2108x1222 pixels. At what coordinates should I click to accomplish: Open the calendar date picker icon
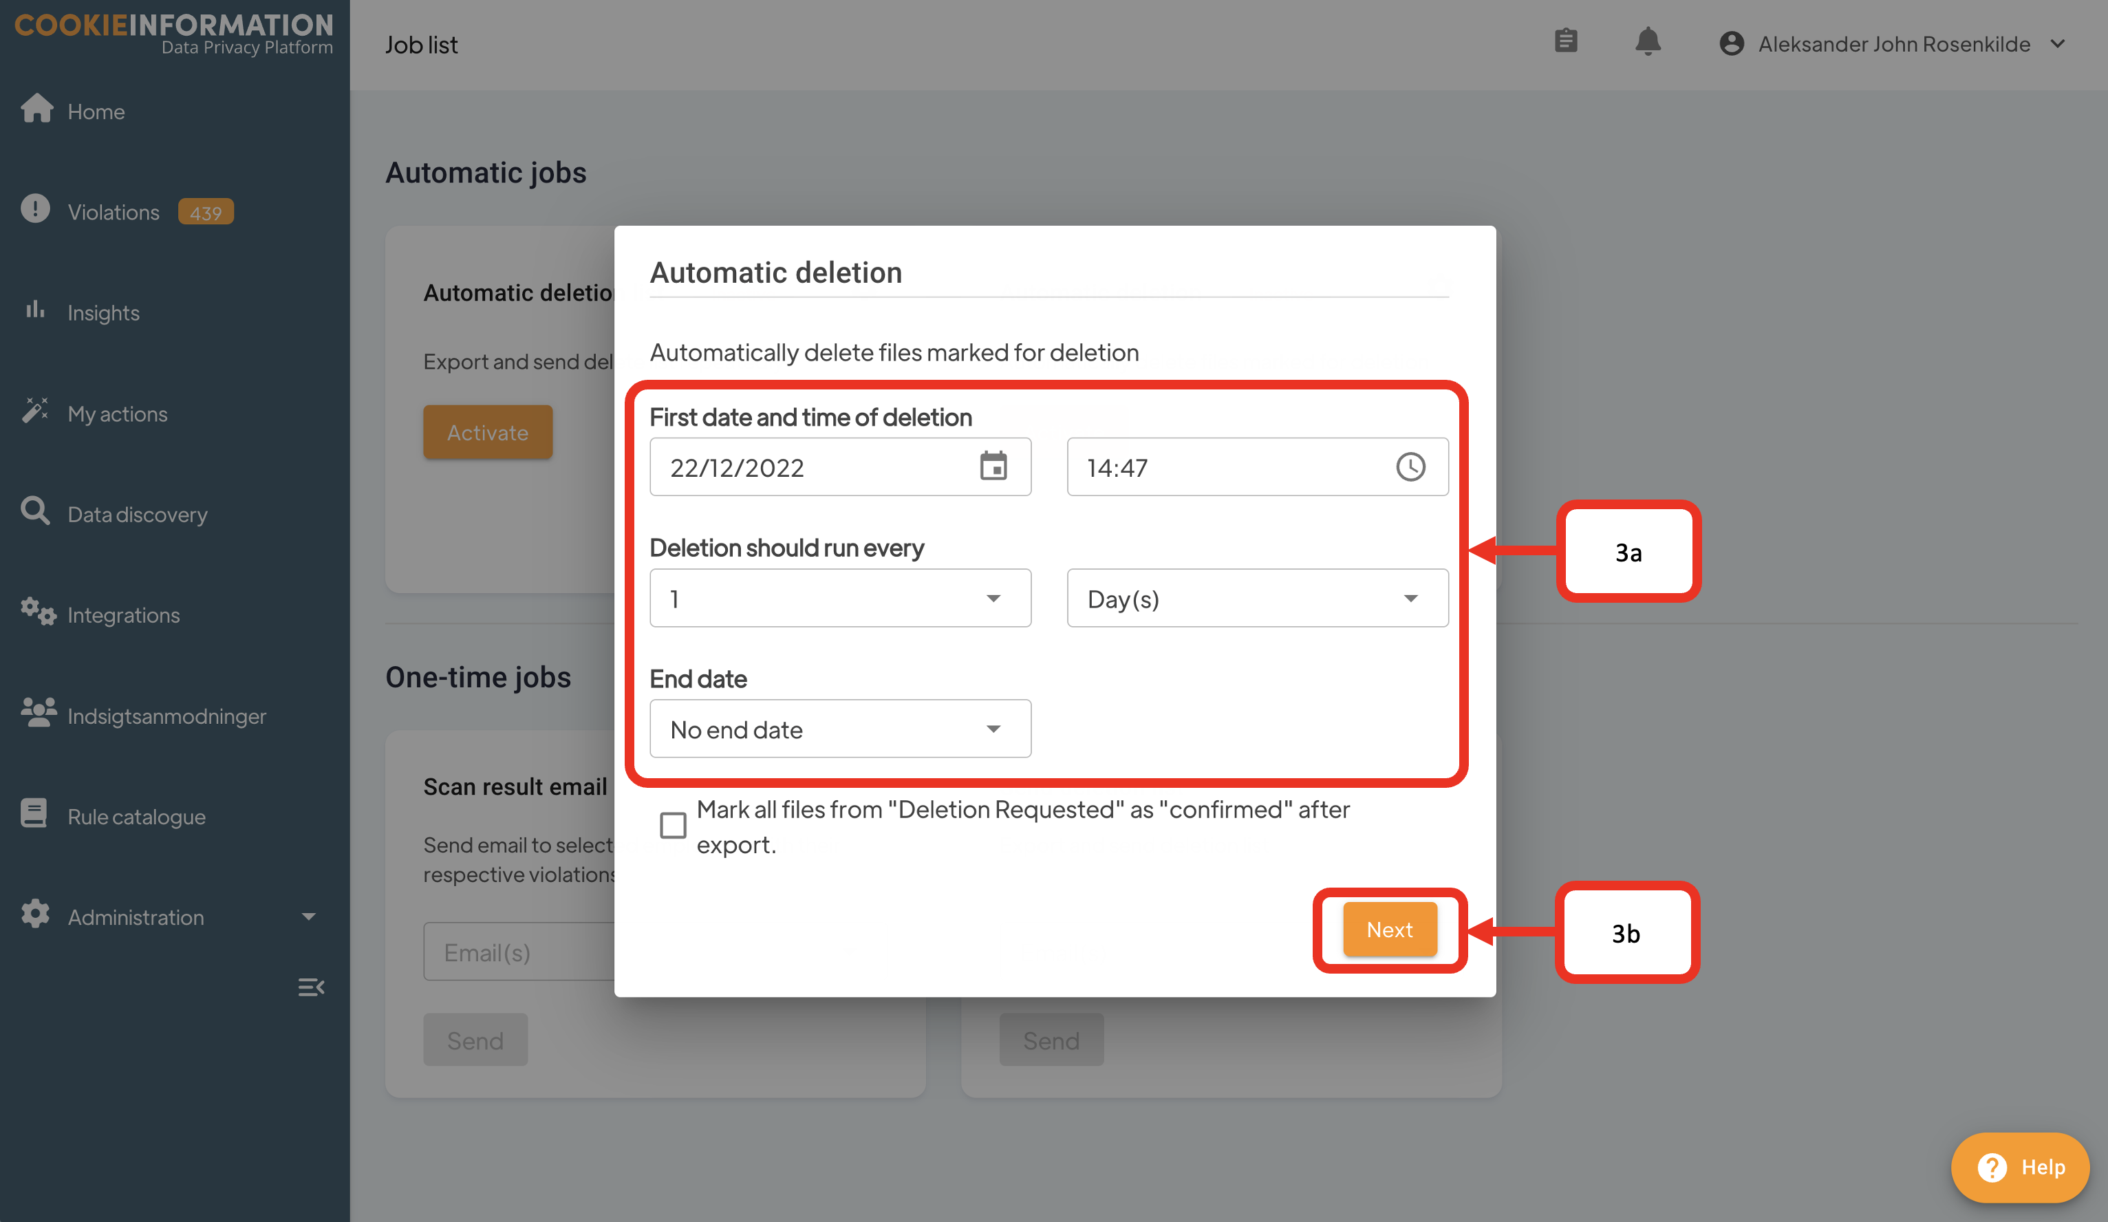993,467
